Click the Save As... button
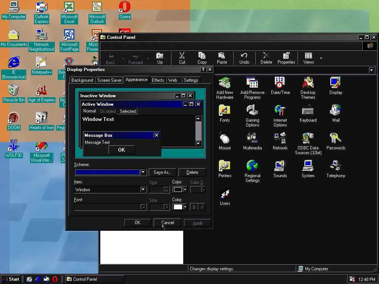This screenshot has height=284, width=379. (162, 172)
